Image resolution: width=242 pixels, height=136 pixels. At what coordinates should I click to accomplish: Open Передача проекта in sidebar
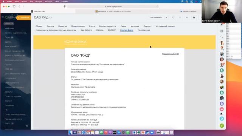pos(13,119)
